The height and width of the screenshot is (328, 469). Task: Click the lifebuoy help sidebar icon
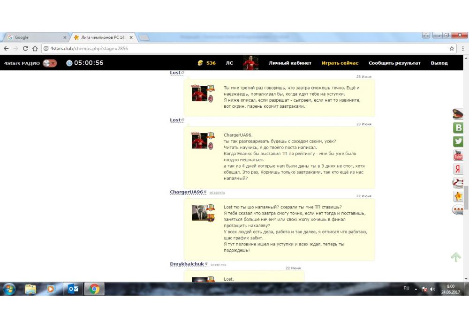(x=458, y=183)
